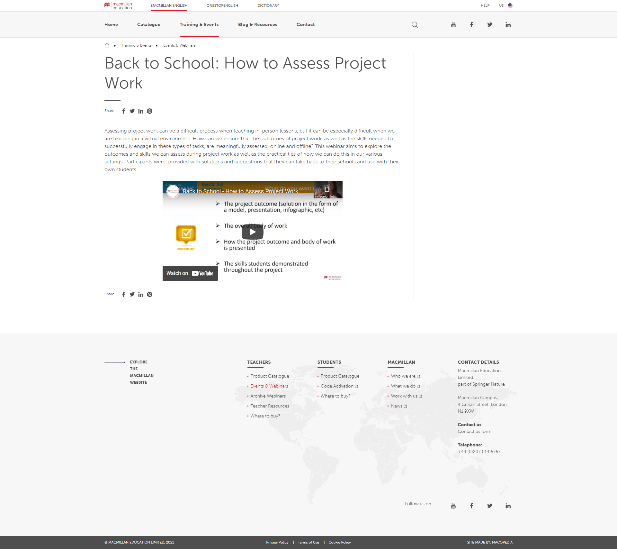This screenshot has height=549, width=617.
Task: Share on Twitter above article
Action: 132,111
